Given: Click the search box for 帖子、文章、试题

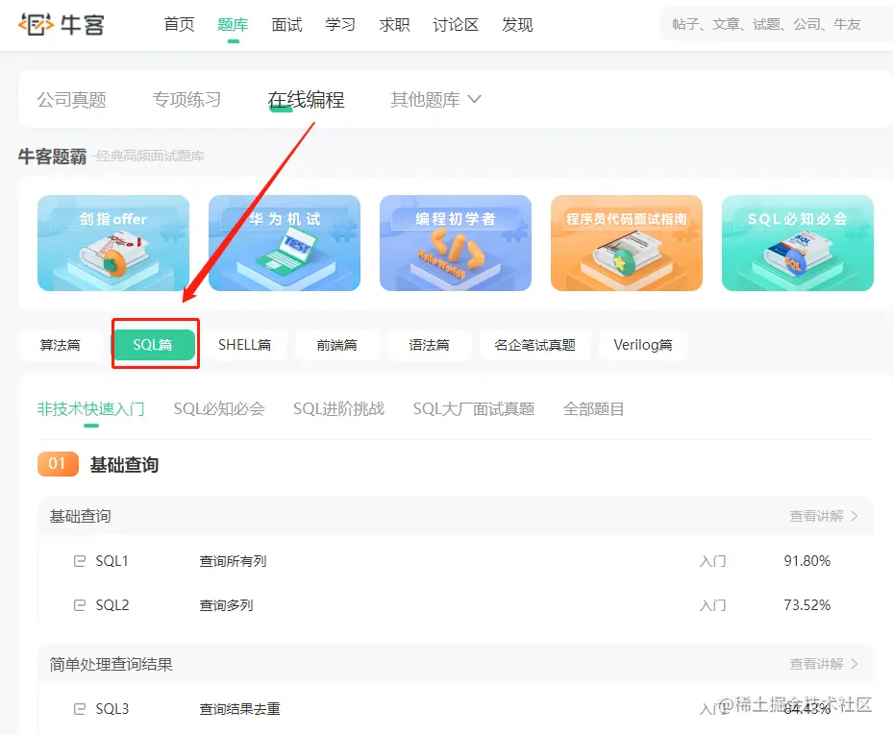Looking at the screenshot, I should point(776,24).
